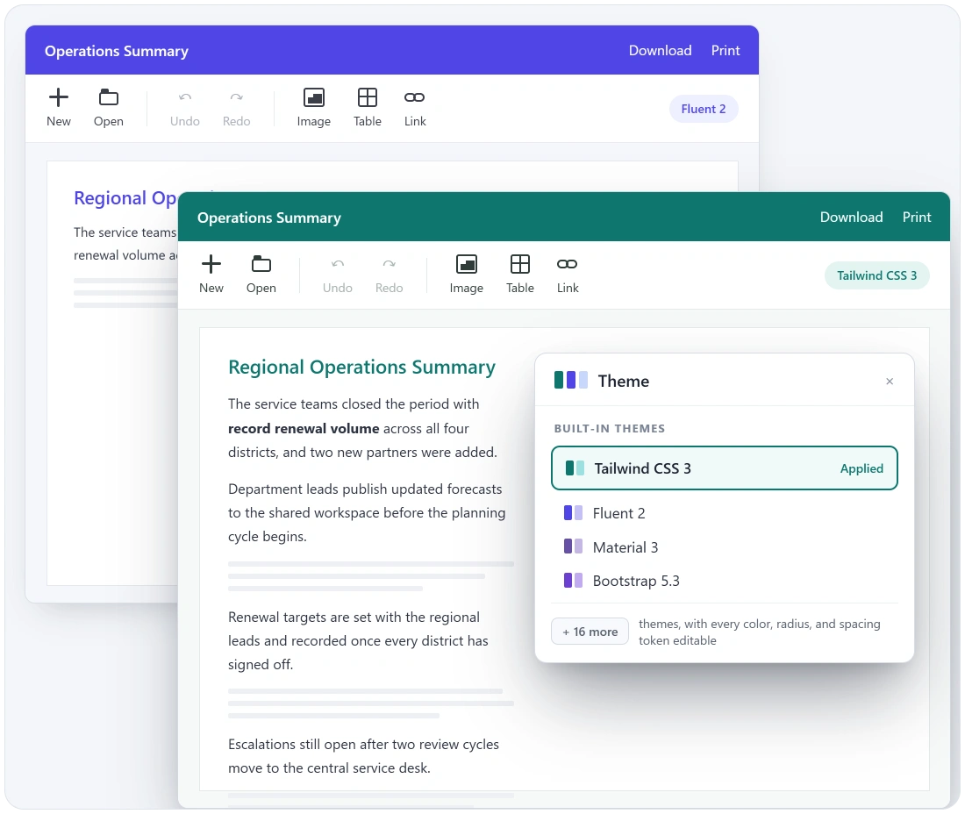Image resolution: width=965 pixels, height=814 pixels.
Task: Show the + 16 more themes
Action: click(x=590, y=632)
